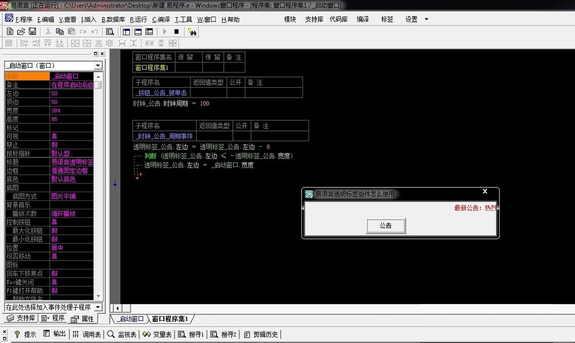Click the 公告 button in running window

coord(385,225)
